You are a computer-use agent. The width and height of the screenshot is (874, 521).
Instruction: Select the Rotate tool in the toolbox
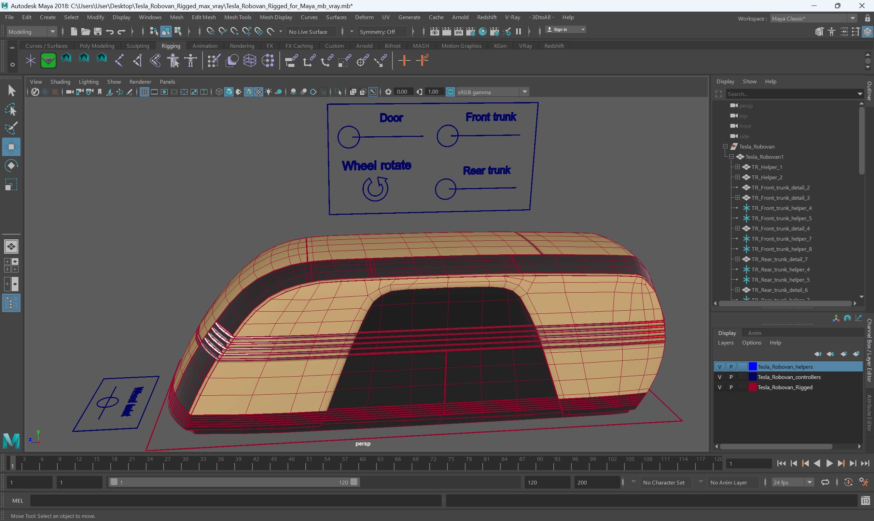coord(11,166)
